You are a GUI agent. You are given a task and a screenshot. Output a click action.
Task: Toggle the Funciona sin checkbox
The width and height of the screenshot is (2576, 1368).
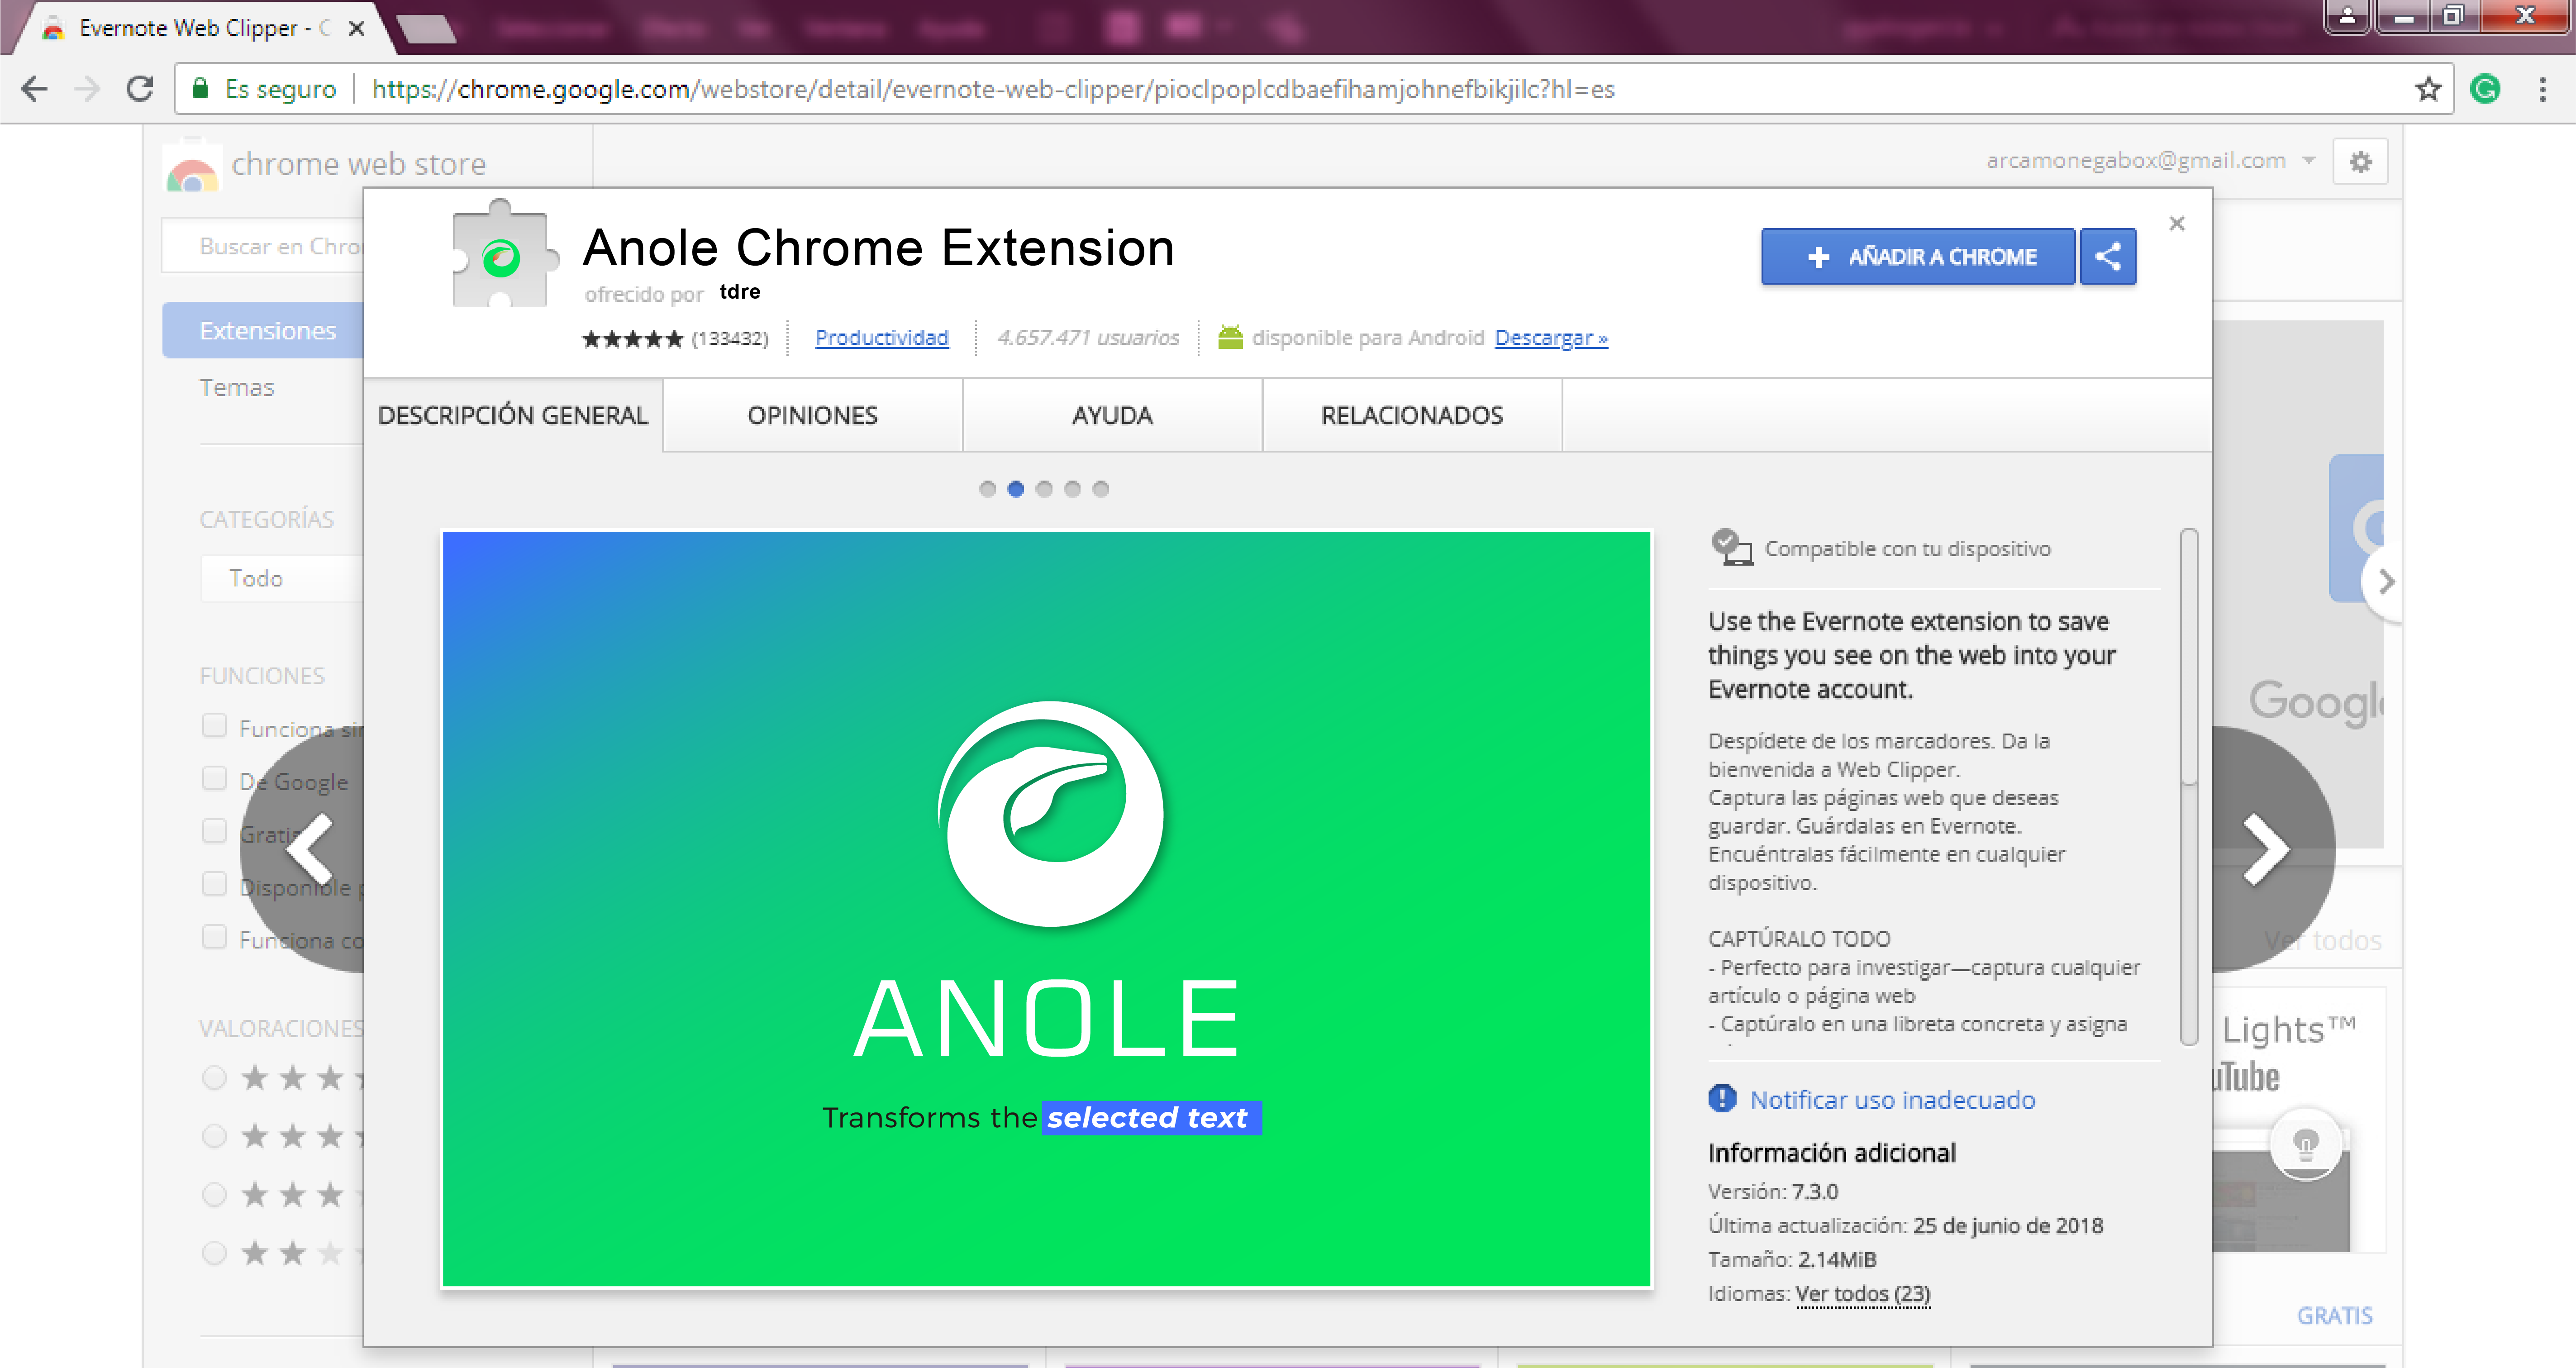[214, 726]
